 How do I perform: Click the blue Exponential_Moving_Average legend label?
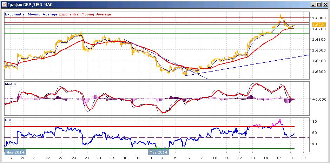31,14
